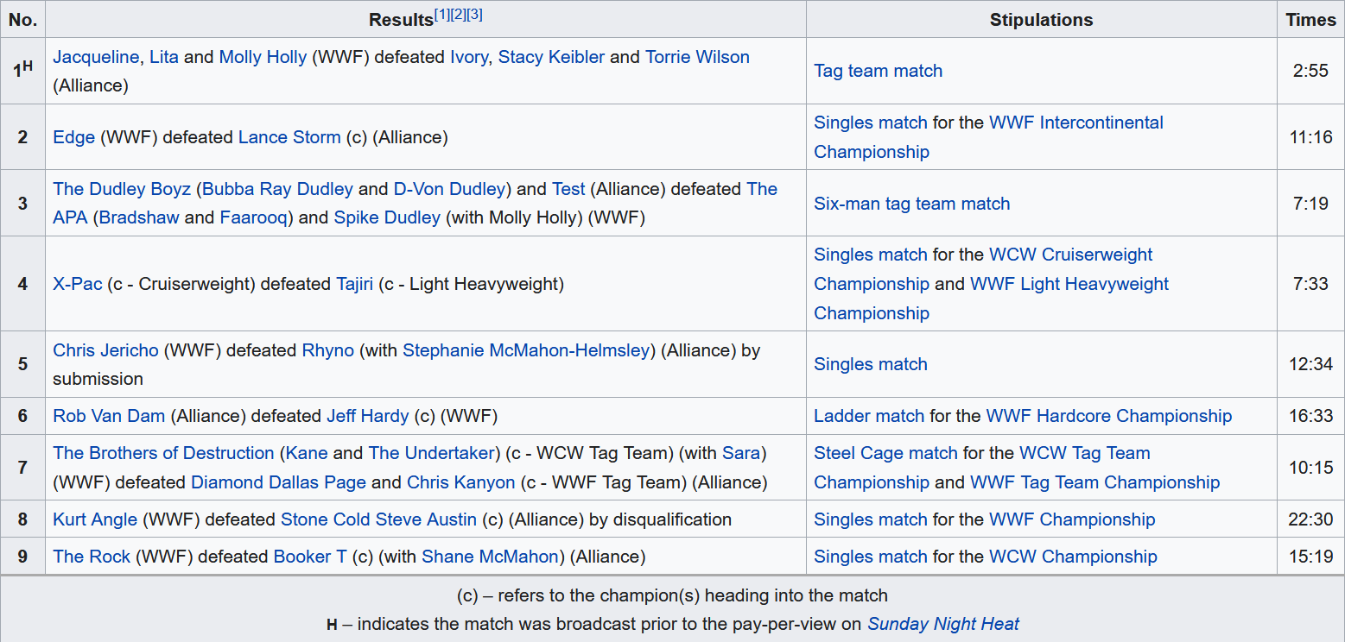
Task: Open reference citation [3] in Results header
Action: coord(473,16)
